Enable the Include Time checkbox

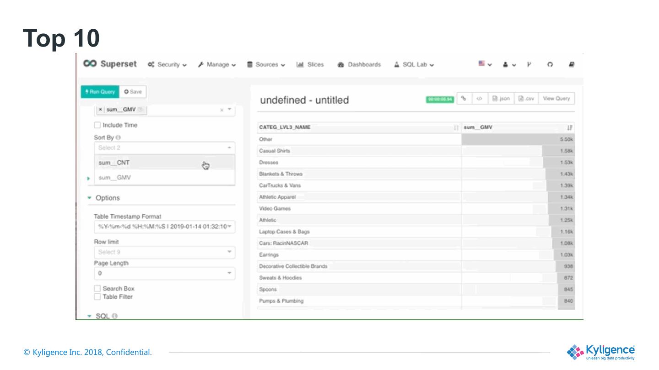97,125
